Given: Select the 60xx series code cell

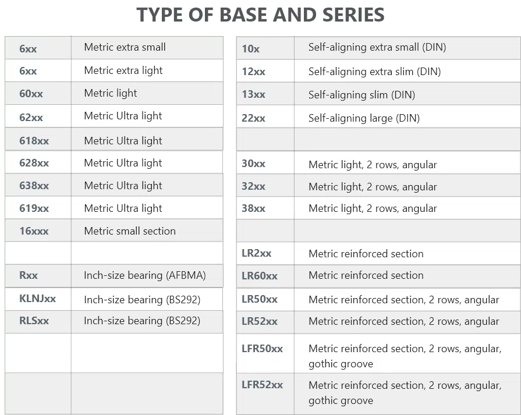Looking at the screenshot, I should point(31,94).
